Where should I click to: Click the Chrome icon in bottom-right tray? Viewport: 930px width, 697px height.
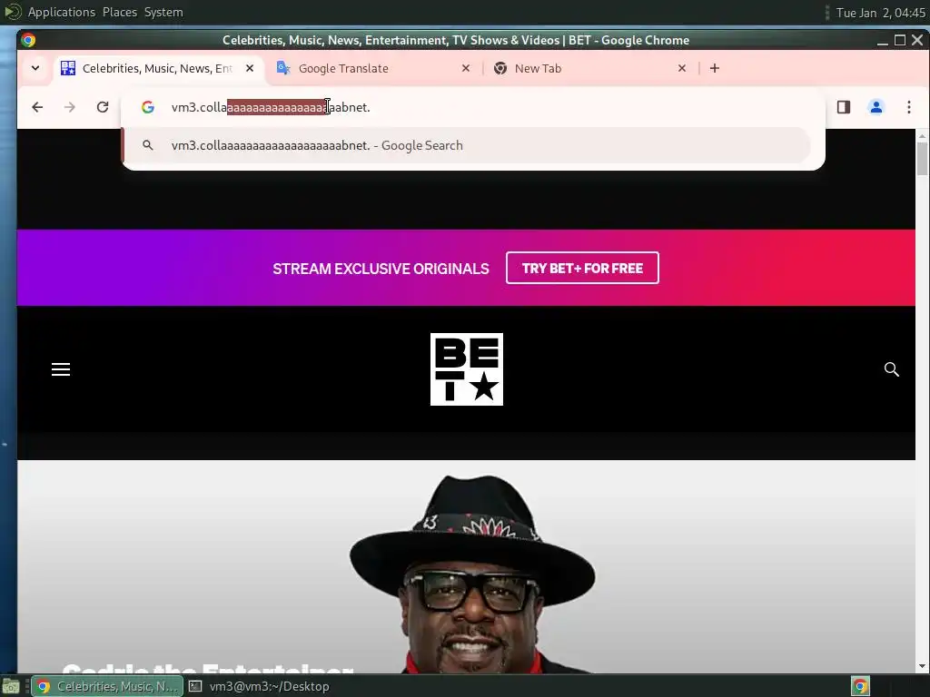click(860, 686)
